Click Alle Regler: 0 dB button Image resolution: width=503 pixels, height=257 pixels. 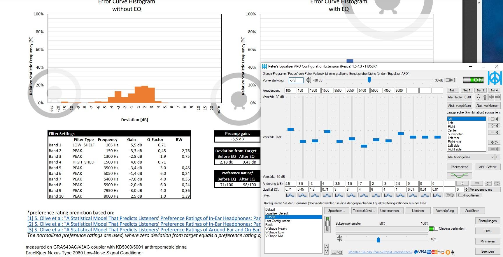(460, 97)
